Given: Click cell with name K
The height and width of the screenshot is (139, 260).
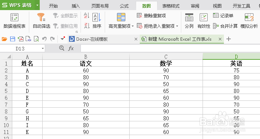Looking at the screenshot, I should tap(27, 132).
